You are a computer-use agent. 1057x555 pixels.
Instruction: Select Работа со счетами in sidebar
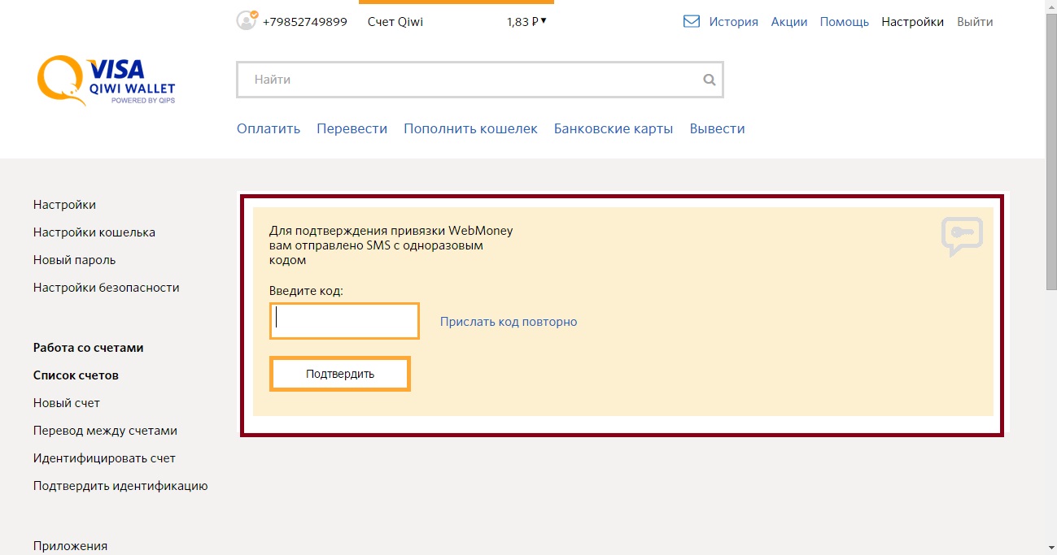pyautogui.click(x=89, y=348)
